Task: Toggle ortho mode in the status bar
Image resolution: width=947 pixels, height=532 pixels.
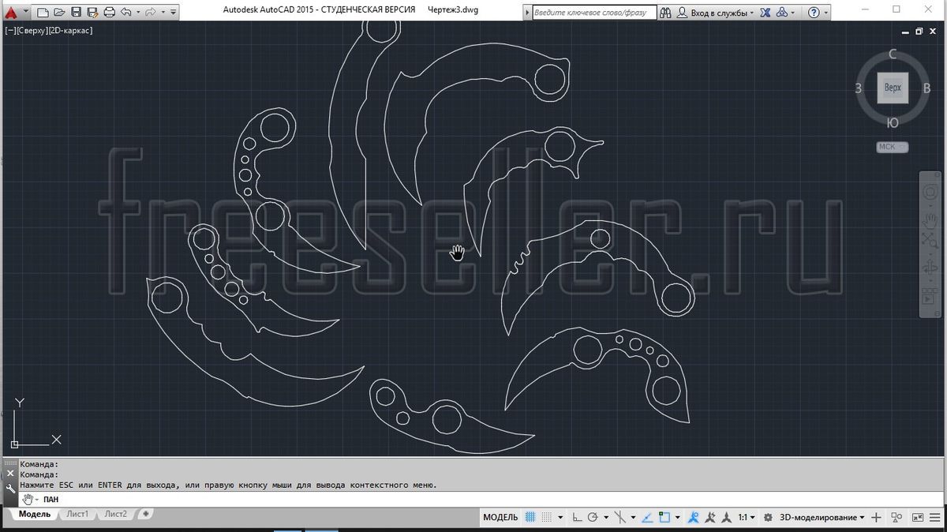Action: (x=577, y=518)
